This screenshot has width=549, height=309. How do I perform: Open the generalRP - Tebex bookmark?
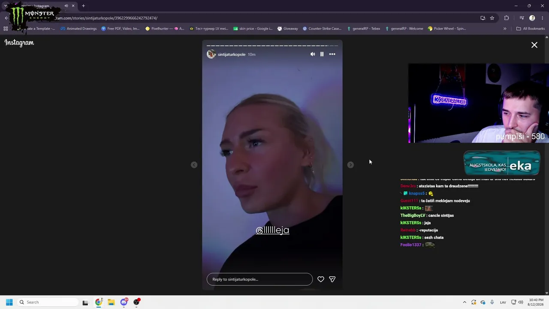pos(364,29)
